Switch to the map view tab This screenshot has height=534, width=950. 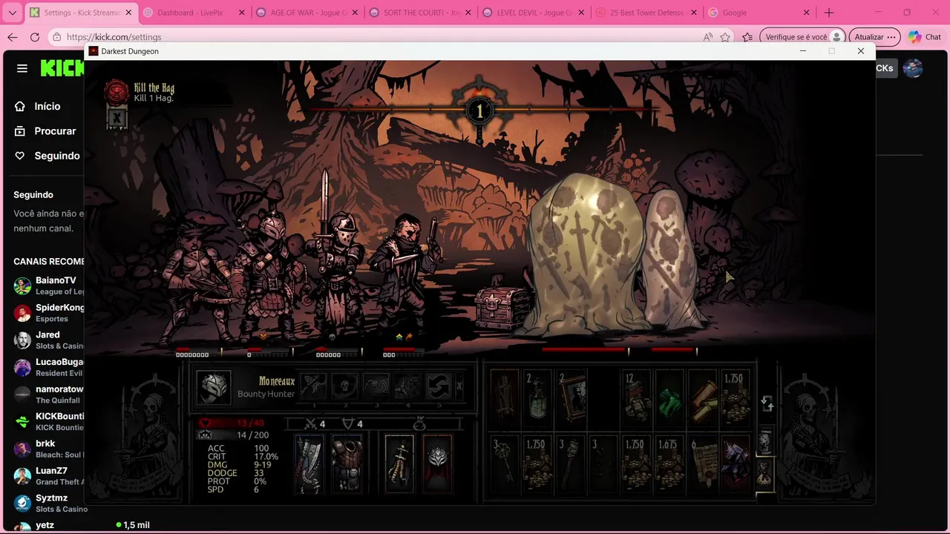tap(765, 441)
